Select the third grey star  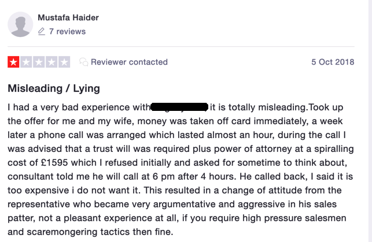coord(39,62)
